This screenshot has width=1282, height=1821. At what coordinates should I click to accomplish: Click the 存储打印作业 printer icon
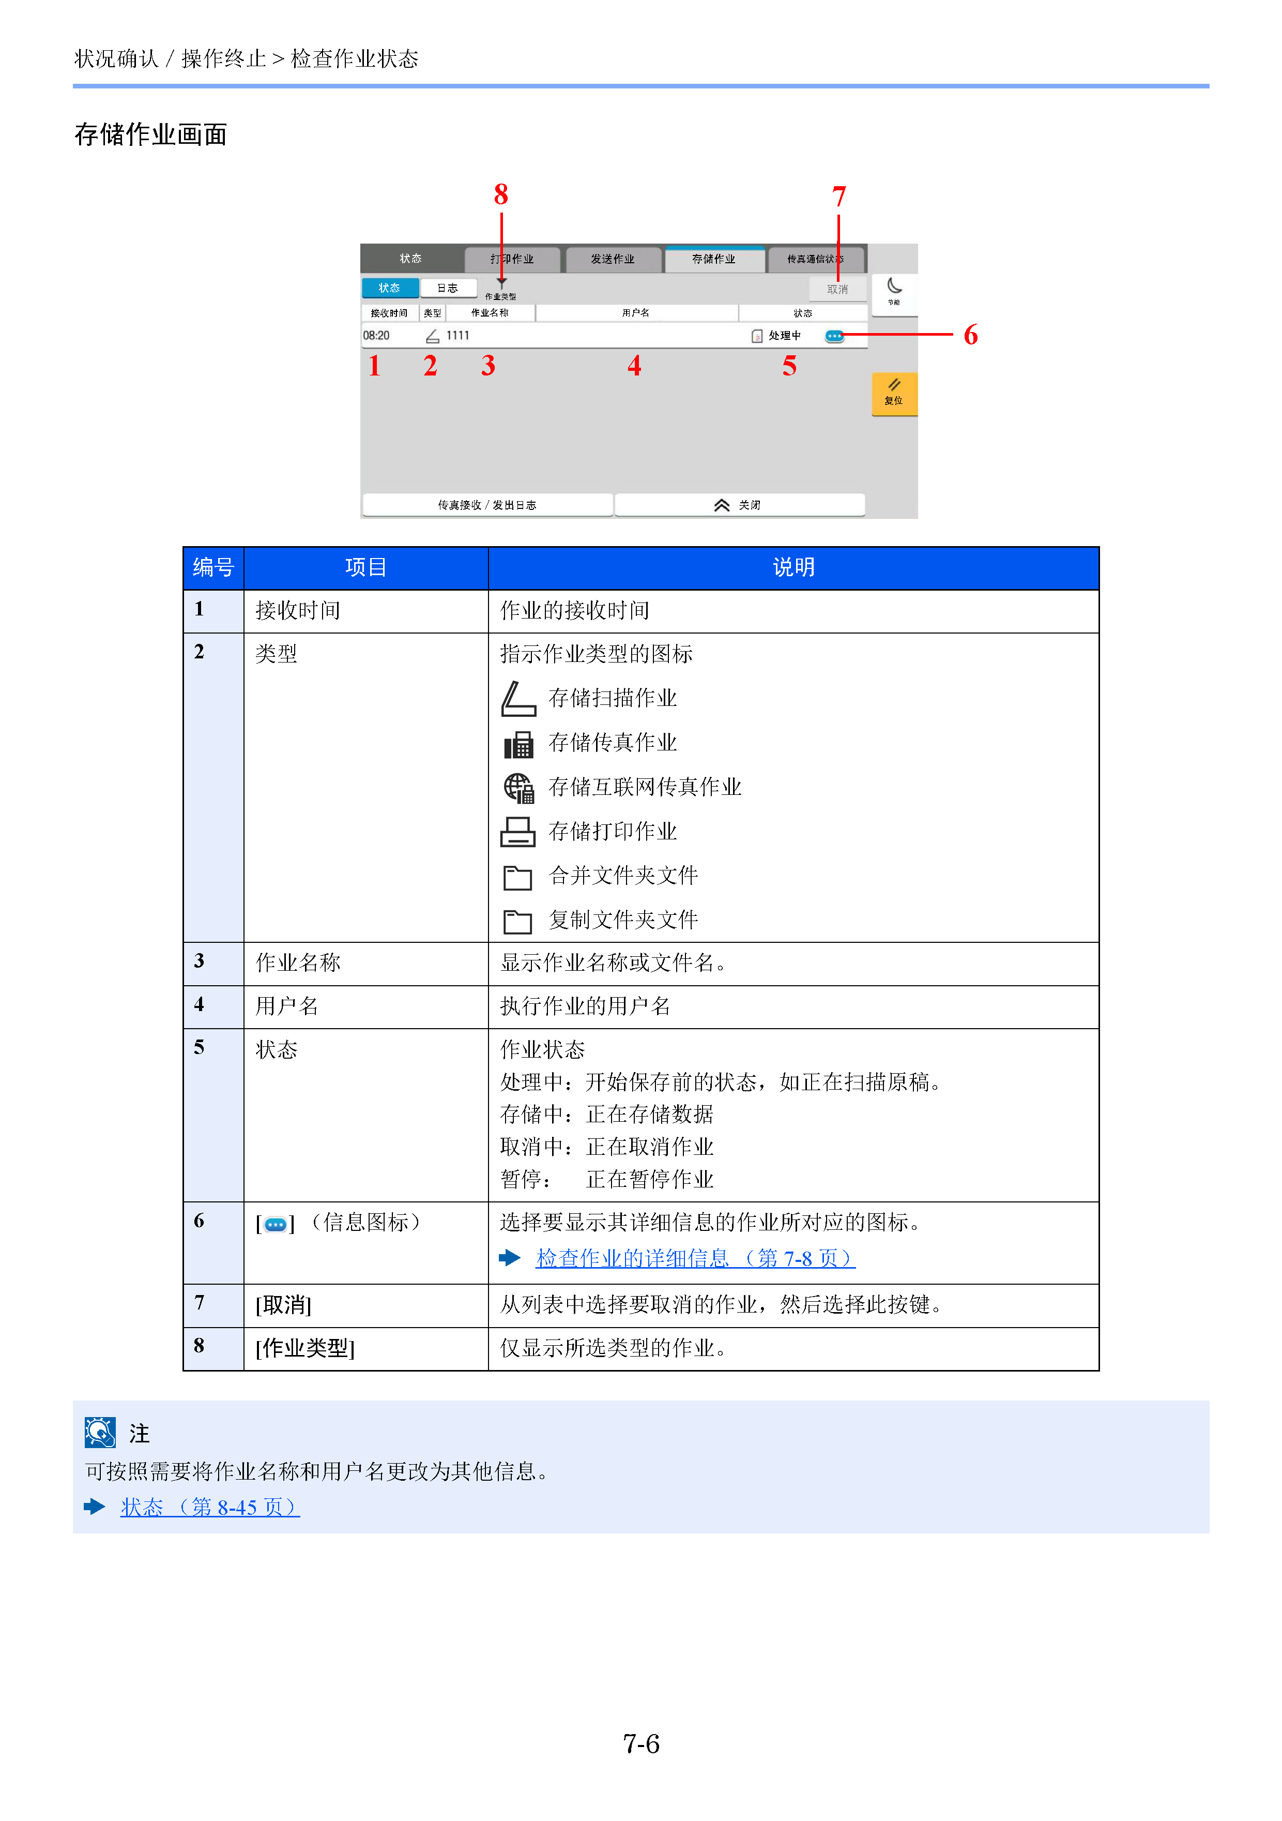pyautogui.click(x=518, y=832)
